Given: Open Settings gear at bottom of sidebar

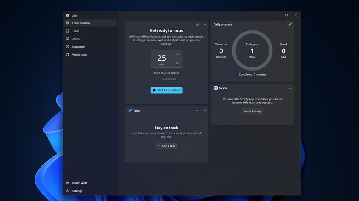Looking at the screenshot, I should pyautogui.click(x=68, y=191).
